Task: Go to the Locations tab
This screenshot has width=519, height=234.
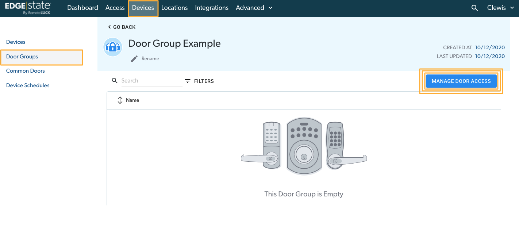Action: [x=174, y=8]
